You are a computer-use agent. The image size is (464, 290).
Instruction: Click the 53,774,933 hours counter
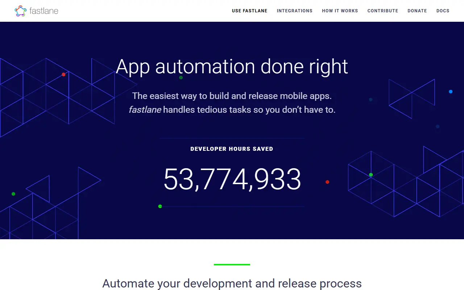coord(232,179)
